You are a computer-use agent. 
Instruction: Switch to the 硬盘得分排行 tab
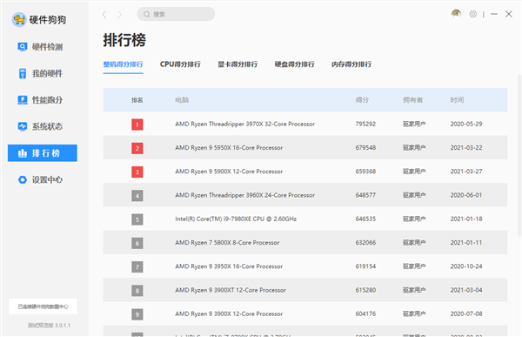tap(294, 64)
